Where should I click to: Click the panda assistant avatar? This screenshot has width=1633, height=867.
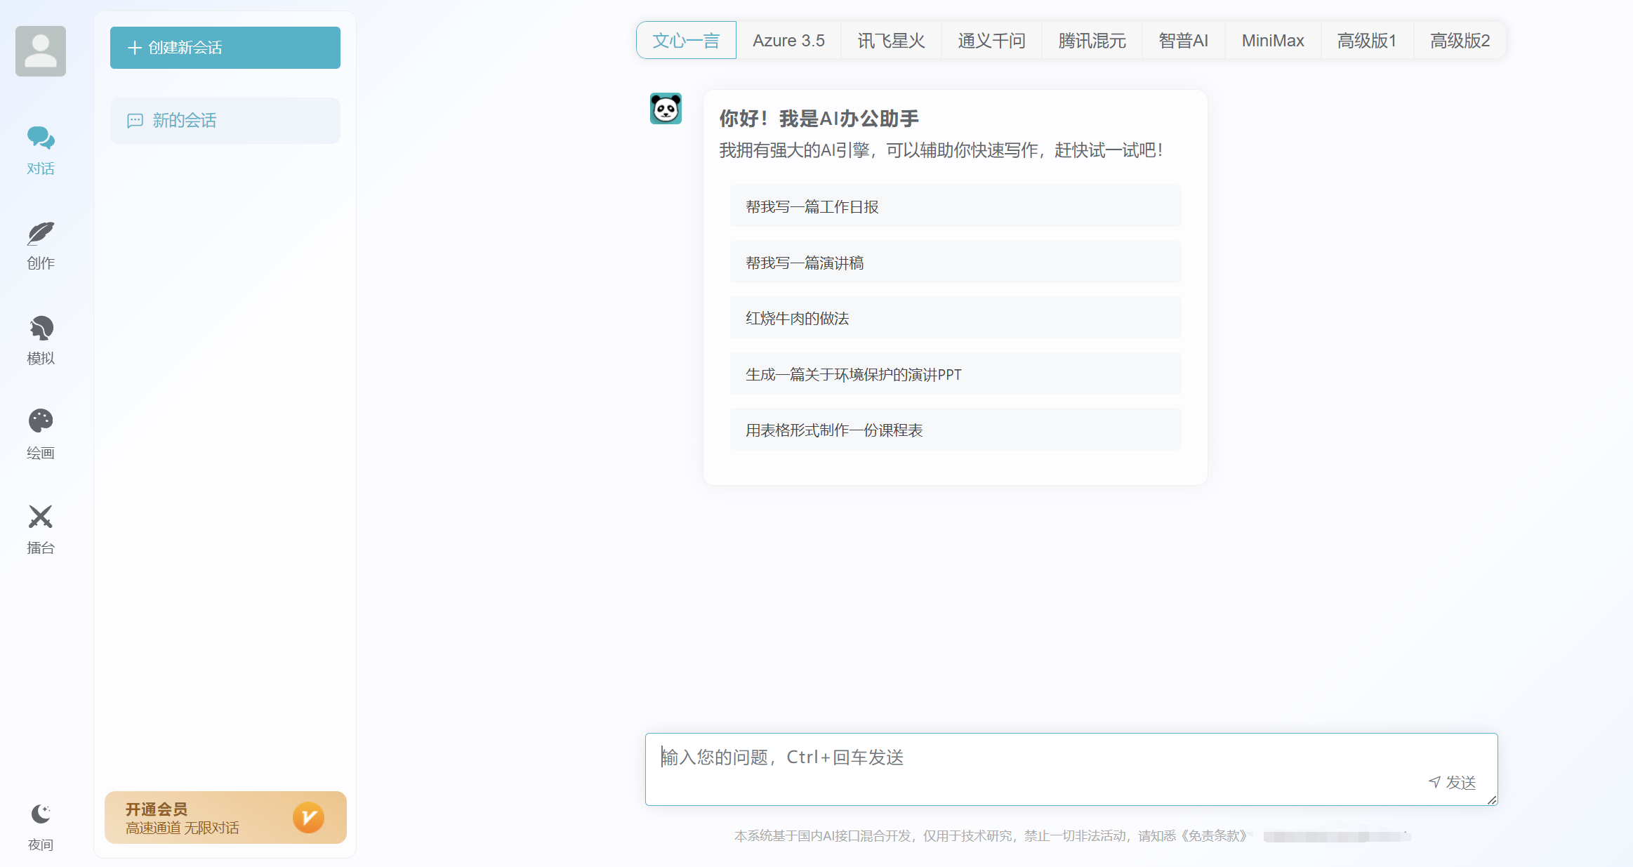pyautogui.click(x=665, y=110)
